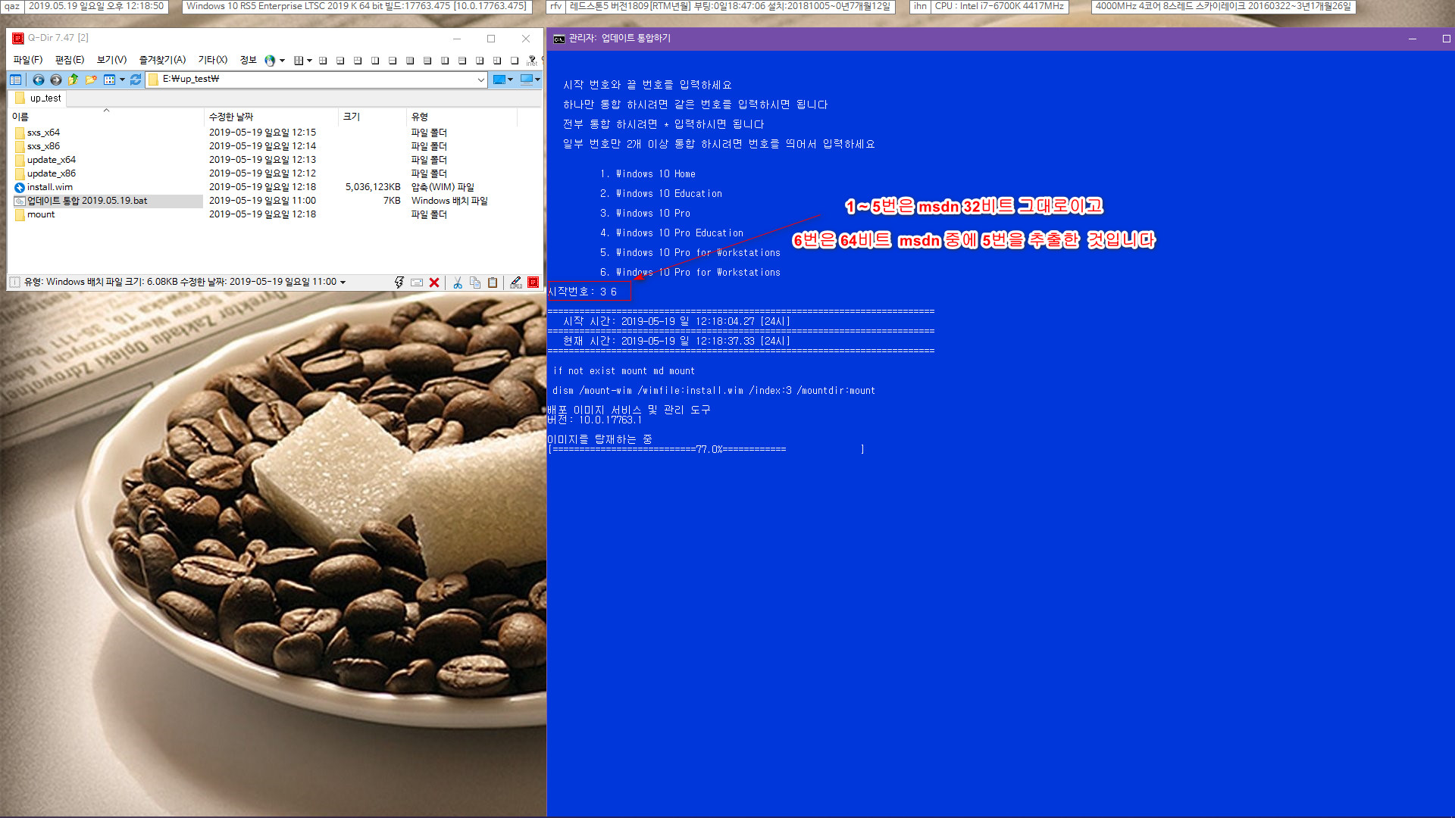The height and width of the screenshot is (818, 1455).
Task: Click the help inet icon
Action: pos(532,61)
